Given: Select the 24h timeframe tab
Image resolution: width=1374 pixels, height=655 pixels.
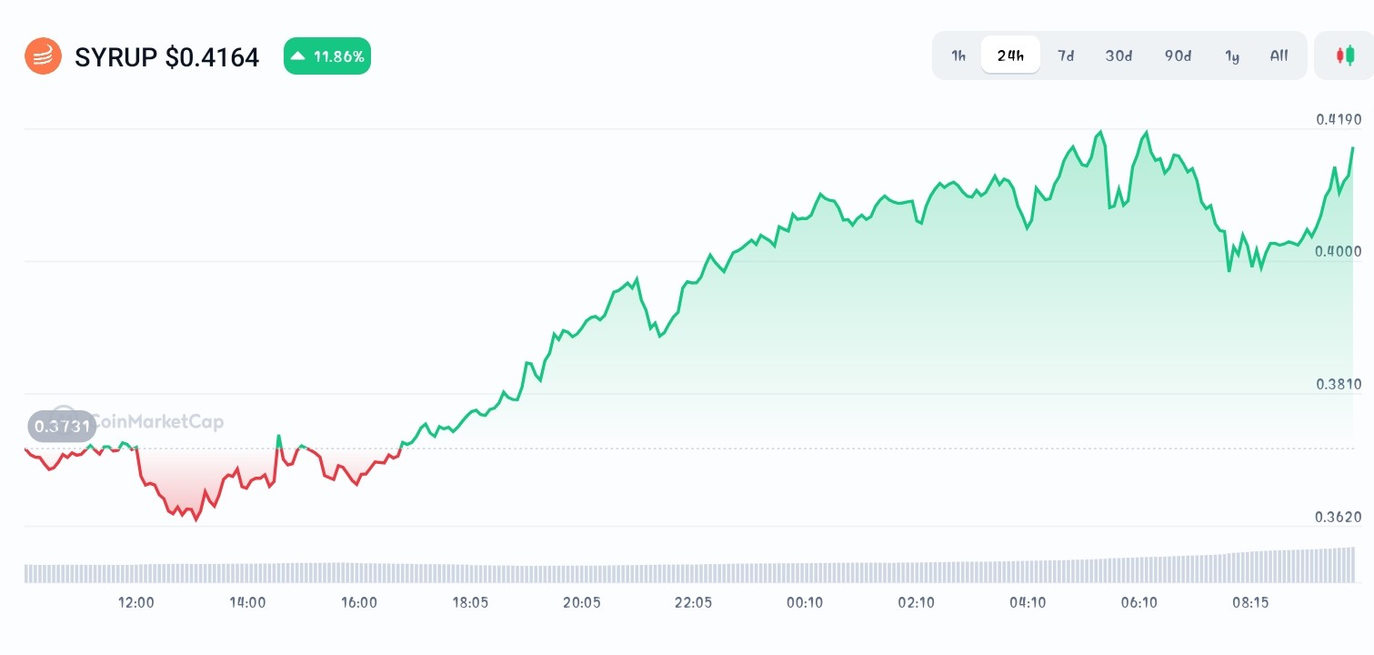Looking at the screenshot, I should point(1010,55).
